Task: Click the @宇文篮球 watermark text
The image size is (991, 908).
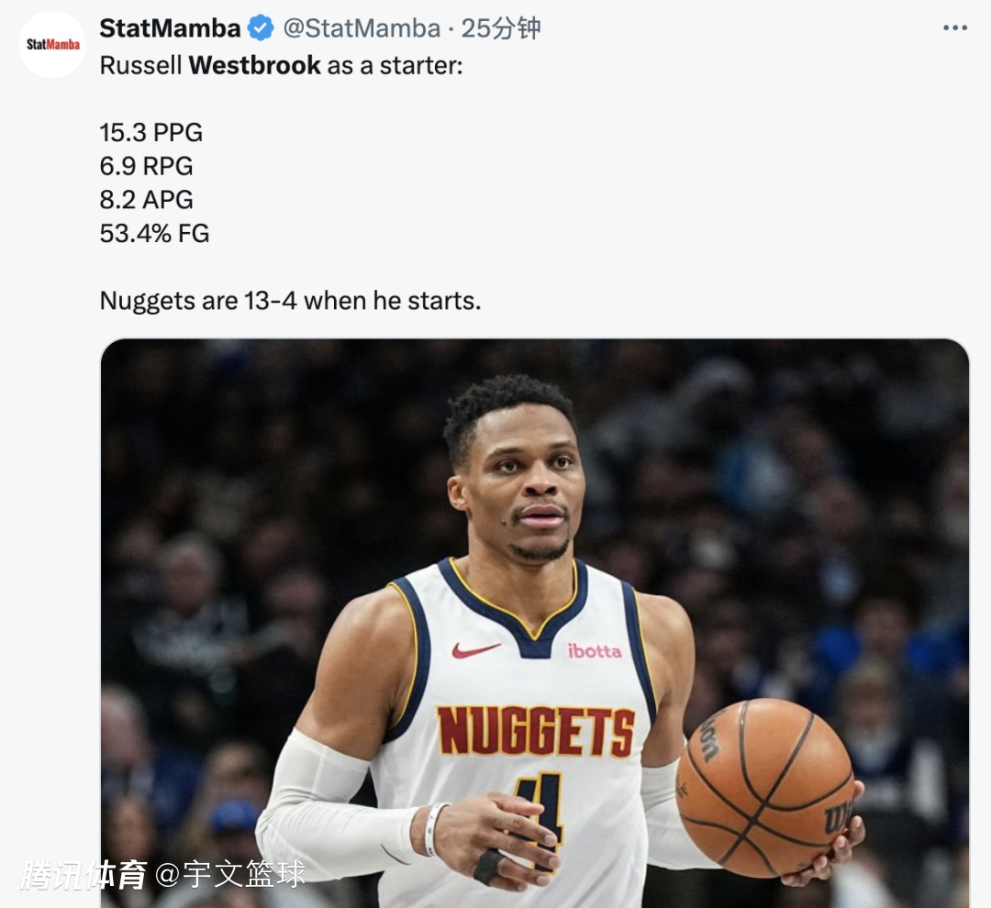Action: 229,874
